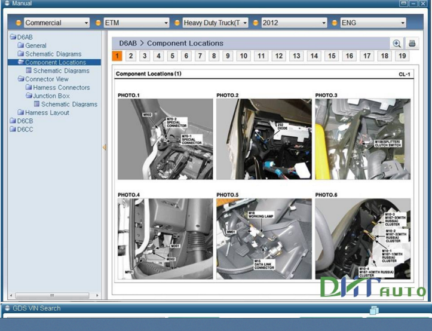
Task: Click PHOTO.4 image
Action: 166,238
